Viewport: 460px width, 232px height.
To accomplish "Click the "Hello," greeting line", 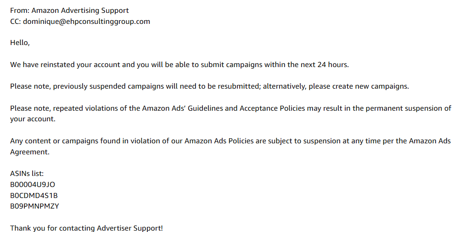I will point(20,43).
